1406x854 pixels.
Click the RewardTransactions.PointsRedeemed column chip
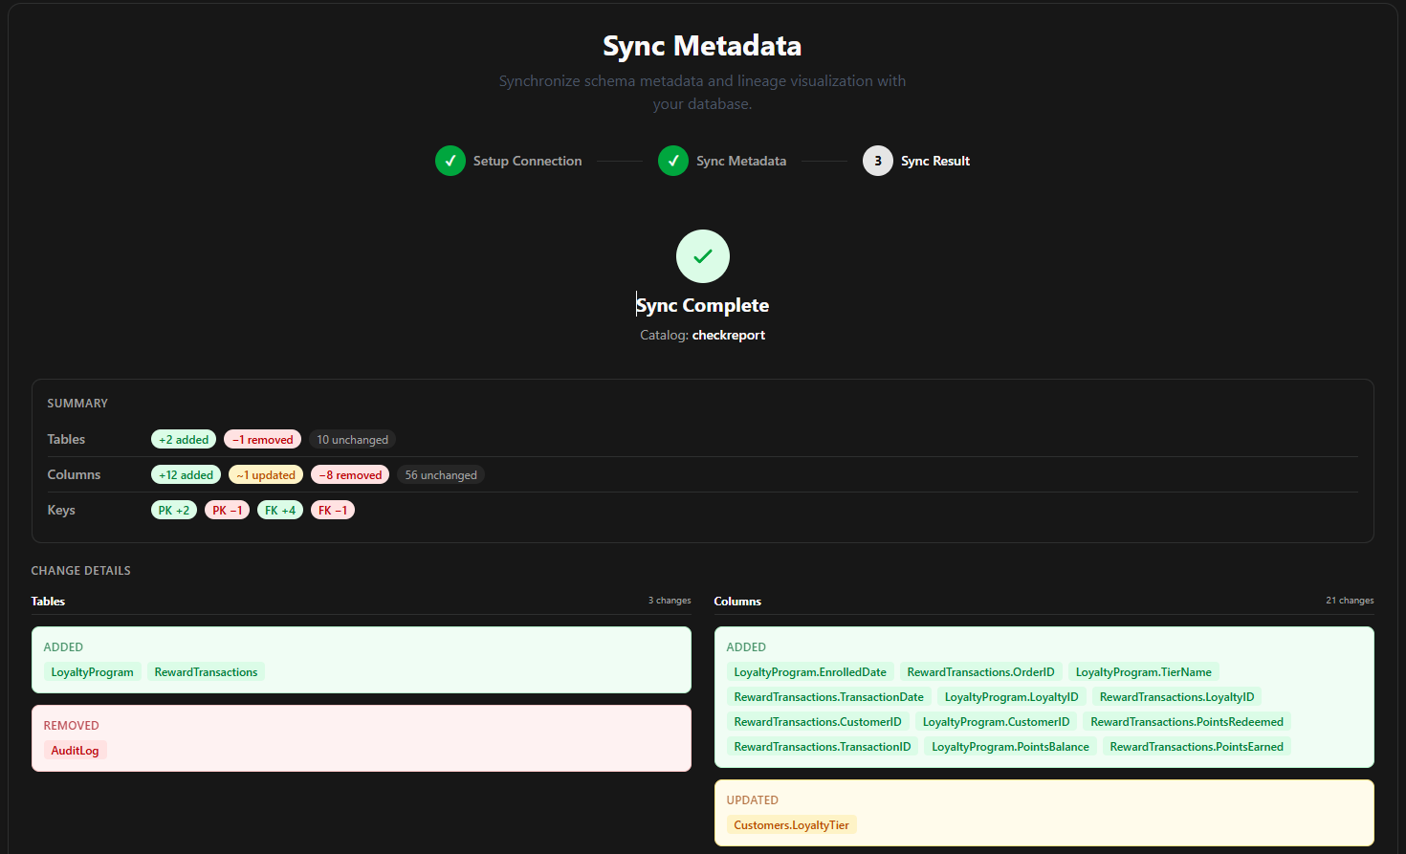pyautogui.click(x=1187, y=721)
